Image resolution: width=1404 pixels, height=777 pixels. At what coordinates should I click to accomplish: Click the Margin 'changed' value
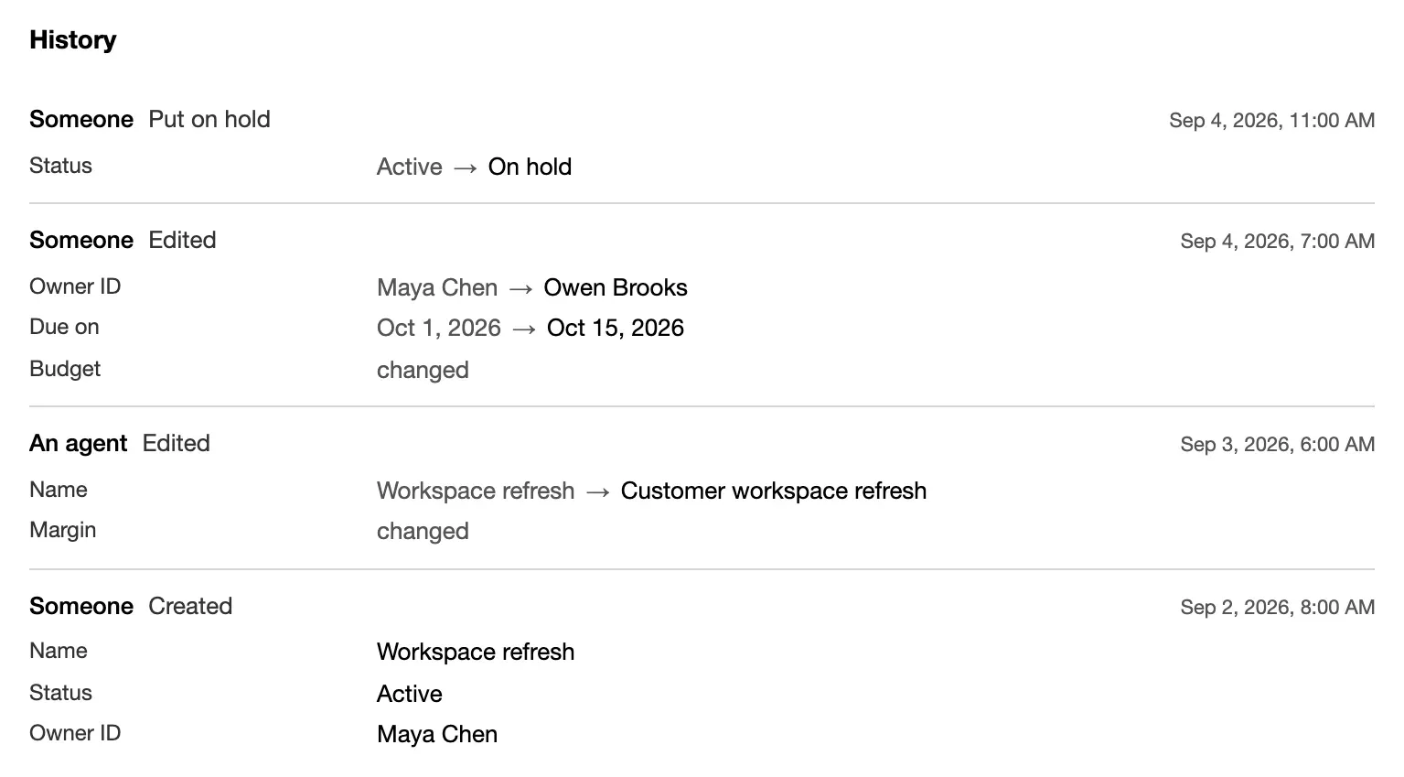click(423, 531)
